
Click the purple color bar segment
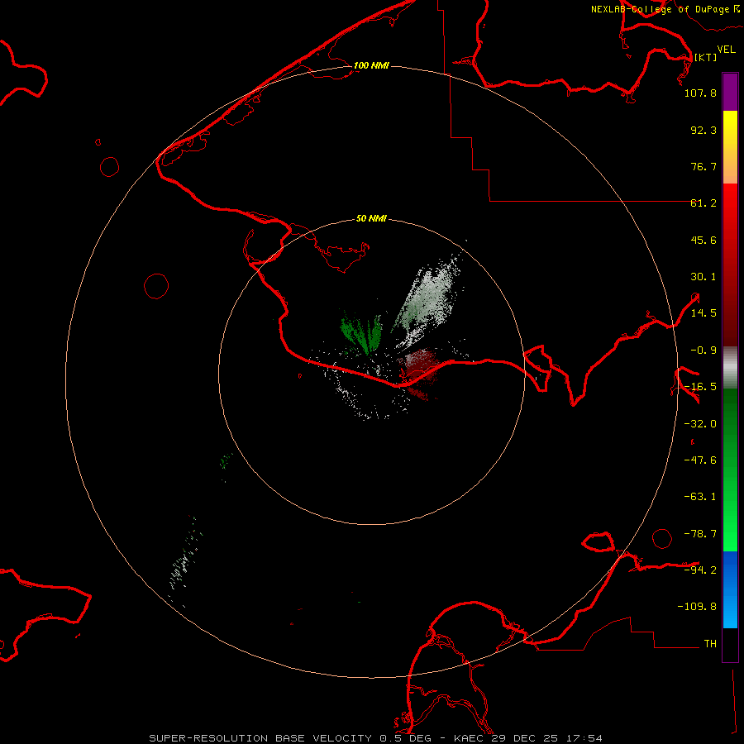click(x=730, y=92)
